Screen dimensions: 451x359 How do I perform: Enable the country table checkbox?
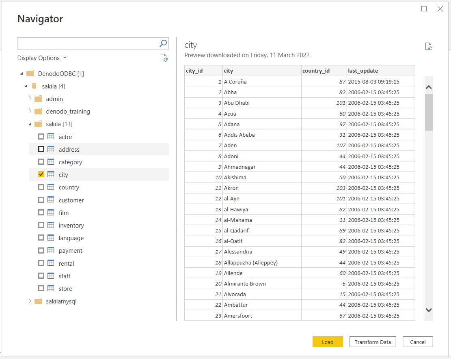click(x=41, y=187)
